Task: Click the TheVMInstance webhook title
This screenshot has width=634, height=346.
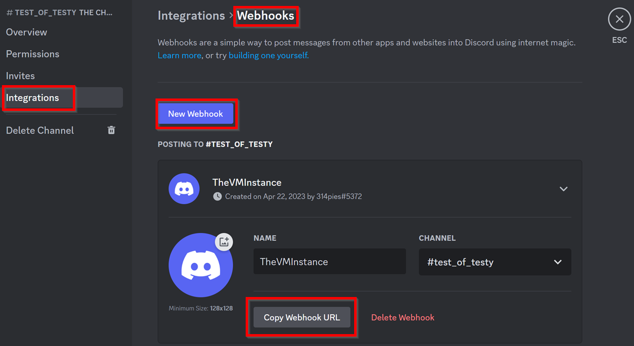Action: pyautogui.click(x=247, y=182)
